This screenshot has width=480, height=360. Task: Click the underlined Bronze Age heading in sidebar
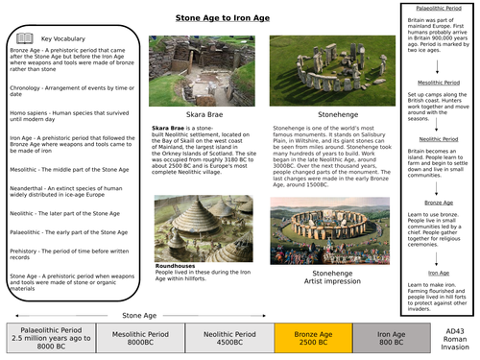(x=439, y=203)
